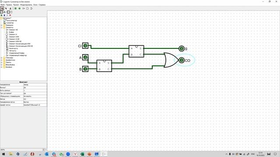
Task: Click blue move-circuit-up arrow icon
Action: pos(4,15)
